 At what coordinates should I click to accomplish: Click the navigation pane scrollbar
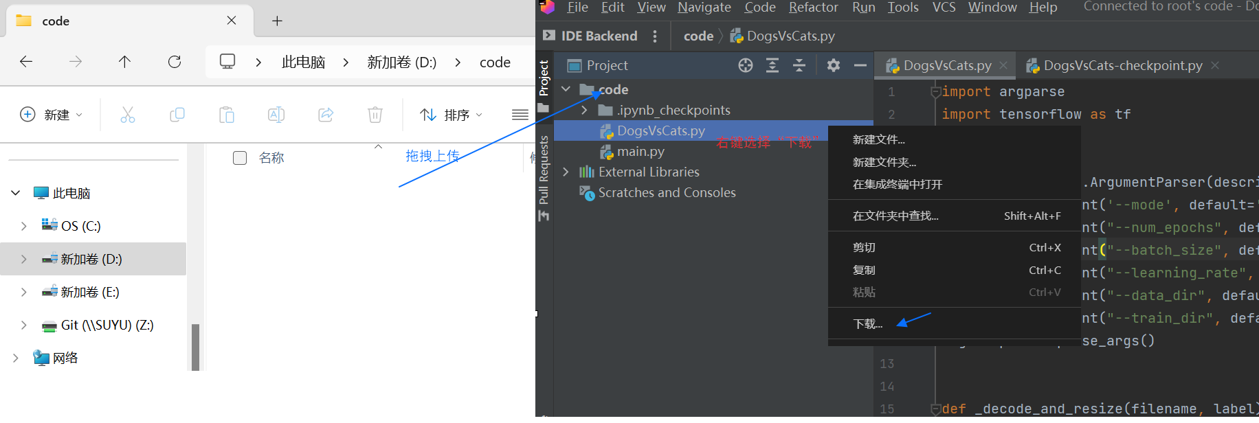(195, 347)
